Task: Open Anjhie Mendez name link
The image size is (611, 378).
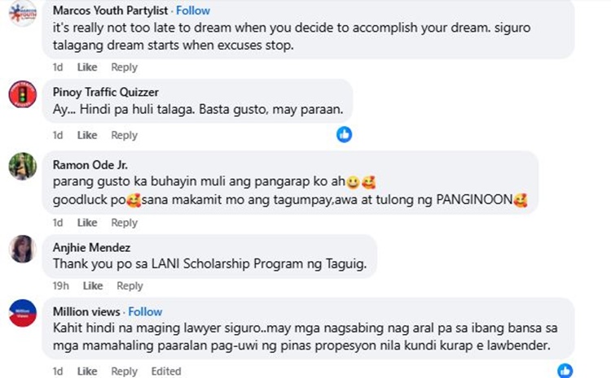Action: tap(91, 248)
